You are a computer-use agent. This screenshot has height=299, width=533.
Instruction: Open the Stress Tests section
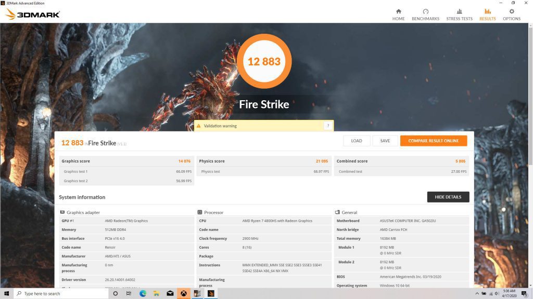tap(459, 15)
